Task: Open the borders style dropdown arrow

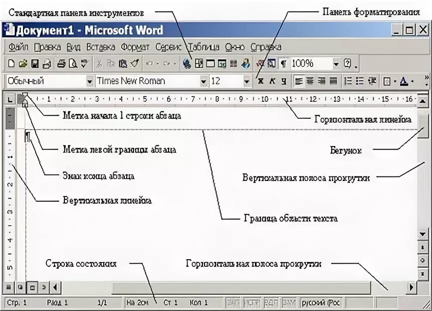Action: point(395,81)
